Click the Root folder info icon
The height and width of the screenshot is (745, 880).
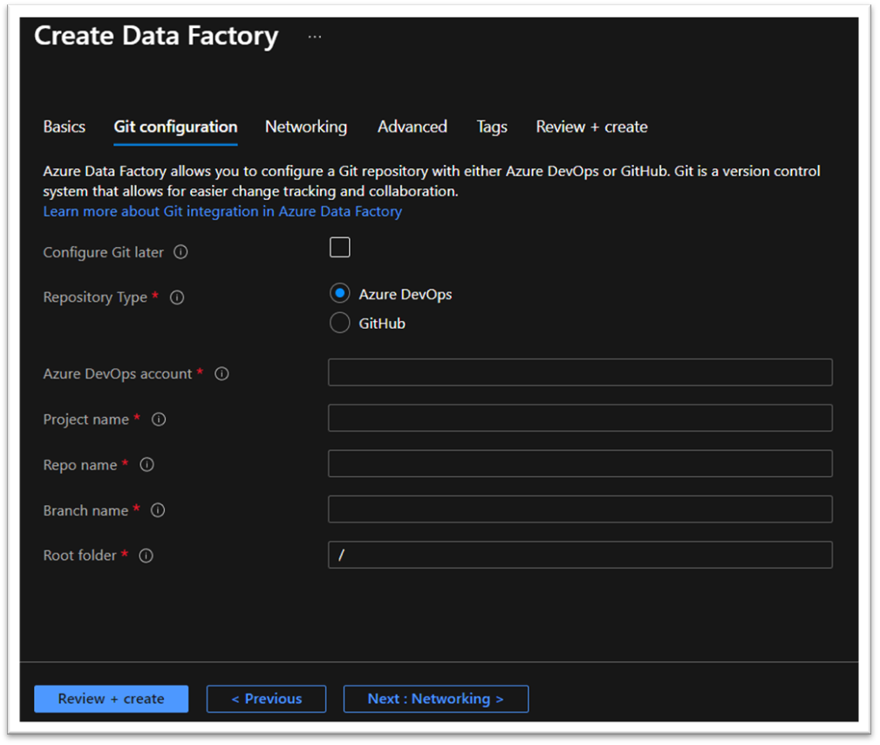145,556
